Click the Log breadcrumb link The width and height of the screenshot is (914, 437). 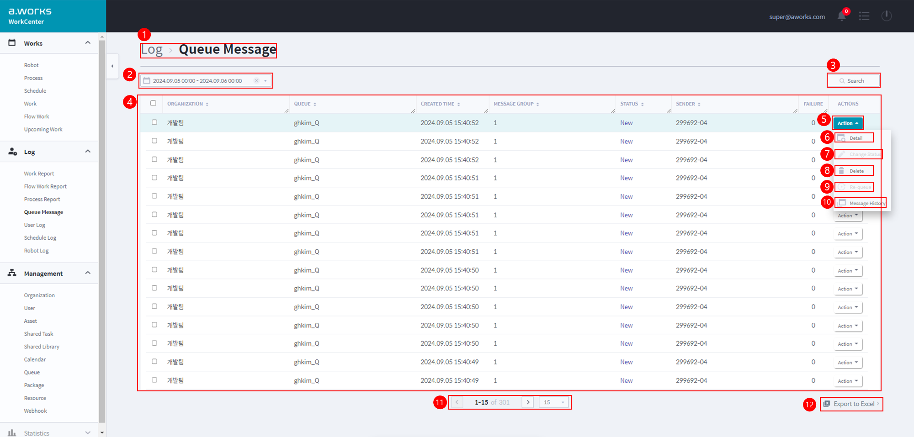click(152, 49)
